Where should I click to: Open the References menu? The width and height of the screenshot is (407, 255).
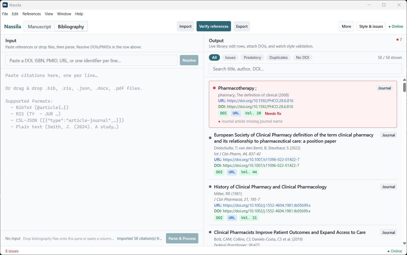(x=32, y=14)
